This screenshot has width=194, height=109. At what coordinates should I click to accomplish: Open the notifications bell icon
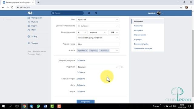click(x=89, y=13)
